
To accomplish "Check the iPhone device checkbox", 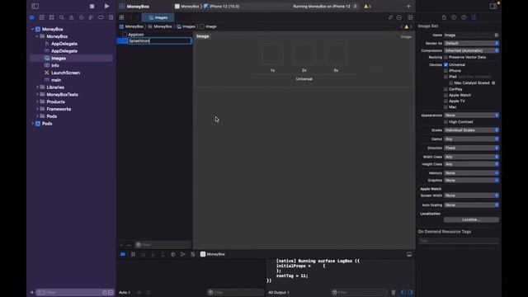I will [x=445, y=71].
